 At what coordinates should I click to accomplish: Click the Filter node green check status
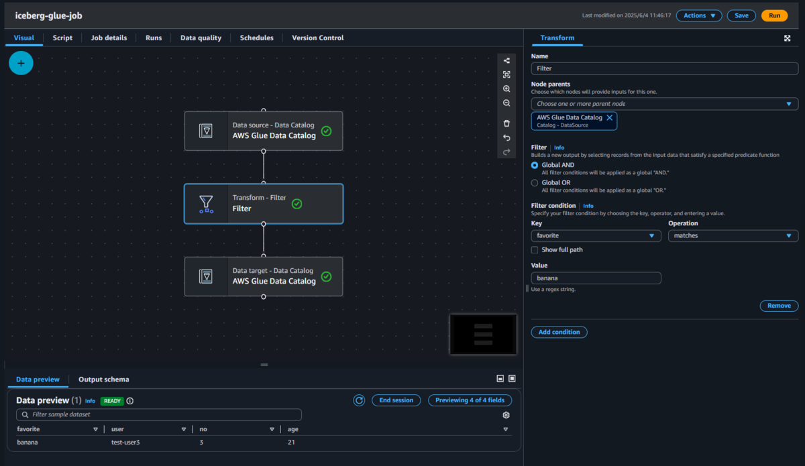pyautogui.click(x=297, y=203)
